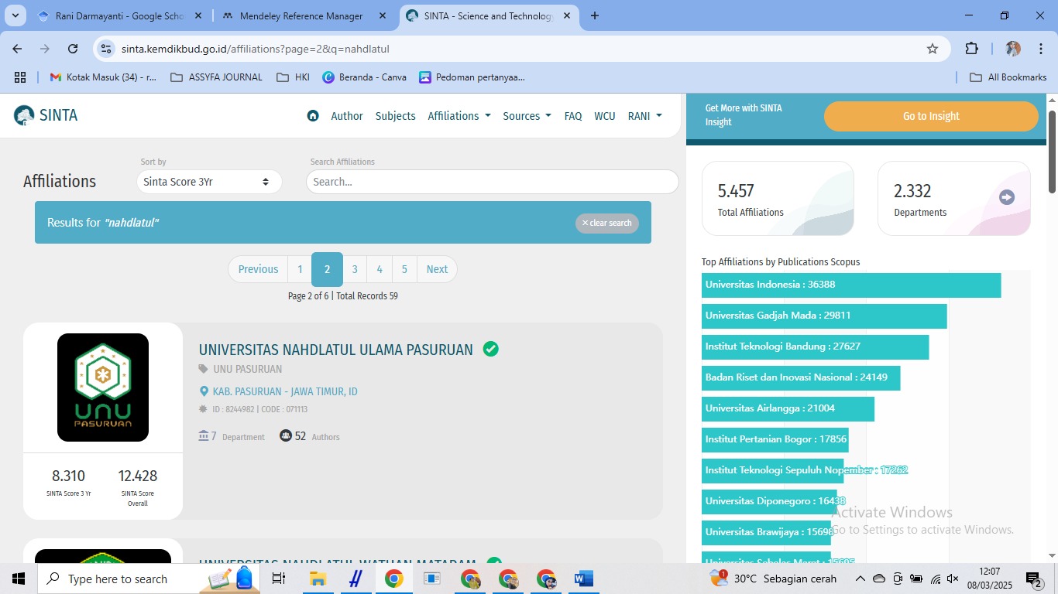The height and width of the screenshot is (594, 1058).
Task: Open the Chrome apps grid shortcut
Action: pos(20,77)
